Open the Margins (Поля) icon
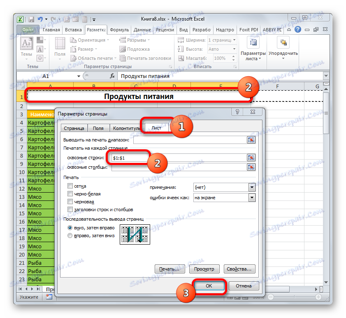346x318 pixels. point(60,44)
